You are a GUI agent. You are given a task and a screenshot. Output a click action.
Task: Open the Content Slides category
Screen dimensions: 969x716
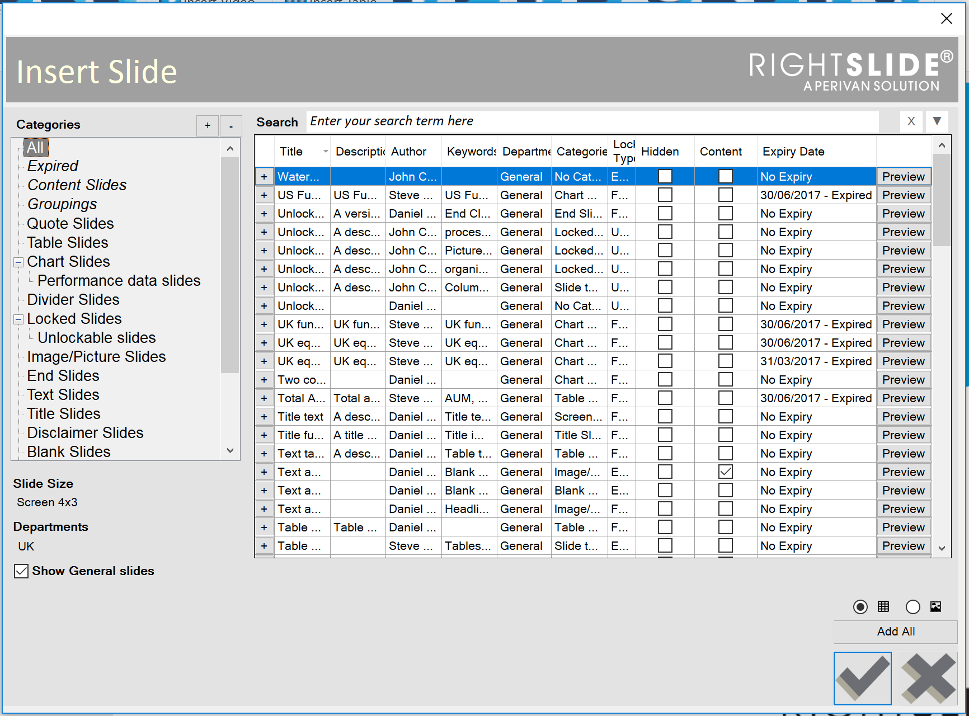click(x=77, y=185)
